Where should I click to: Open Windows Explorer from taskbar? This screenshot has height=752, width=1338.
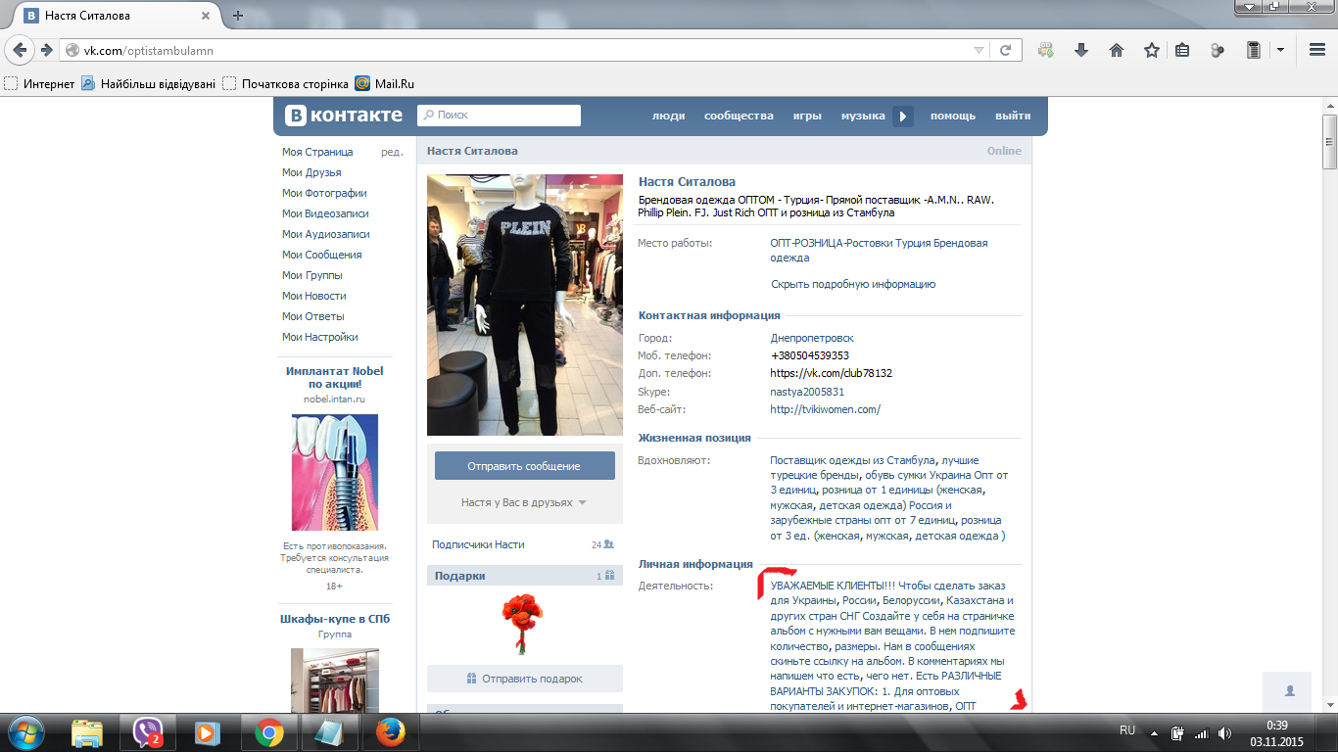click(87, 732)
